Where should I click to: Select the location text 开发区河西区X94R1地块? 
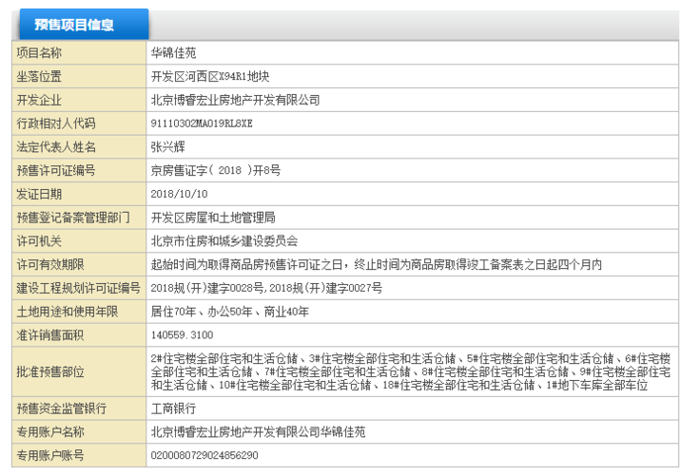(x=203, y=77)
